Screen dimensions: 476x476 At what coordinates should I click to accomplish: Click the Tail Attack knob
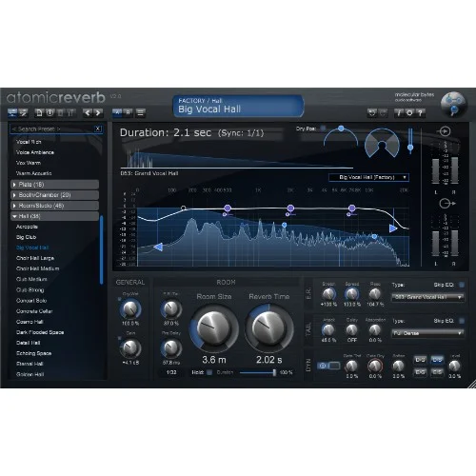click(x=328, y=330)
